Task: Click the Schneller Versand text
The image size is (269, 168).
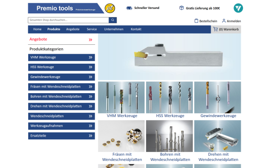Action: (x=147, y=8)
